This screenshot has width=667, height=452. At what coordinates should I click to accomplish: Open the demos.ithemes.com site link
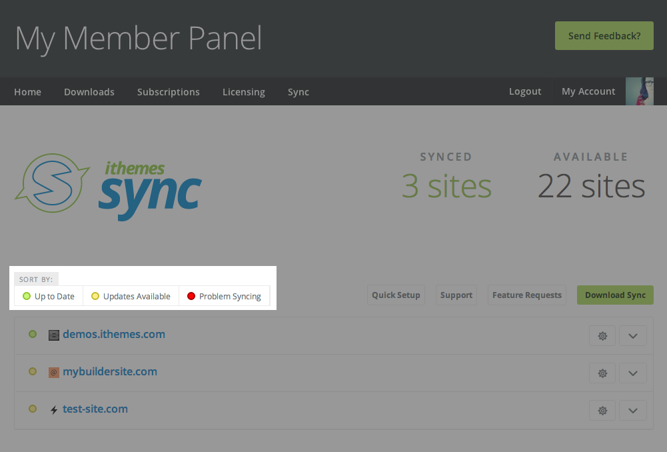[114, 334]
